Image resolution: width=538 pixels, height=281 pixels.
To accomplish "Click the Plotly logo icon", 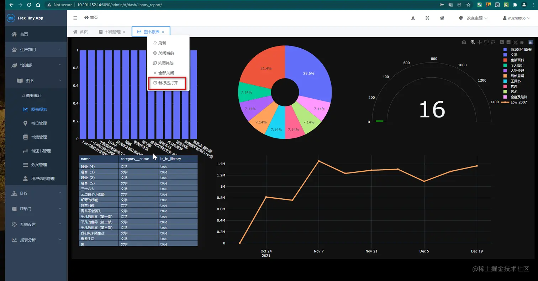I will click(x=531, y=42).
